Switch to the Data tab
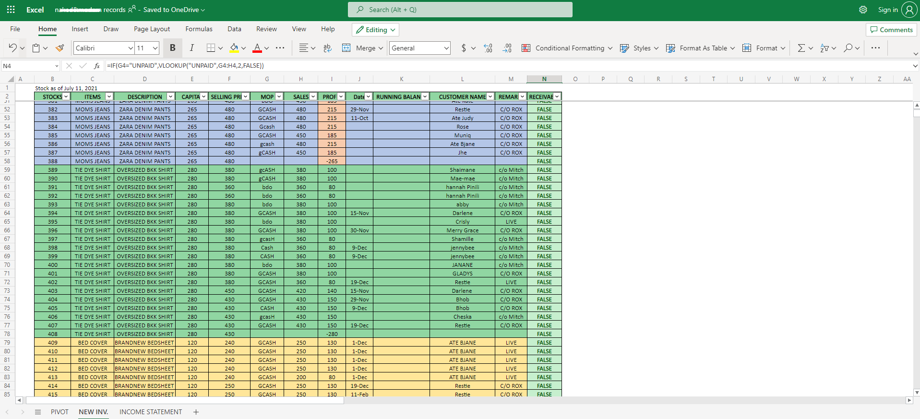This screenshot has height=419, width=920. (x=234, y=29)
